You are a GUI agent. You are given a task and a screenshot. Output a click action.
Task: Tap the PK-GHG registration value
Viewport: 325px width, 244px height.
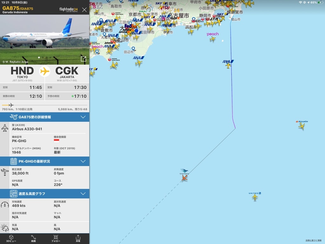point(19,141)
